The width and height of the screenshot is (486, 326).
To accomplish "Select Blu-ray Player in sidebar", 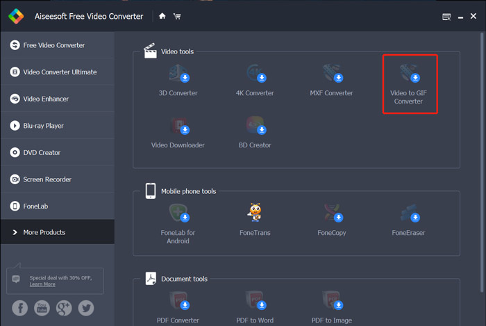I will coord(57,126).
